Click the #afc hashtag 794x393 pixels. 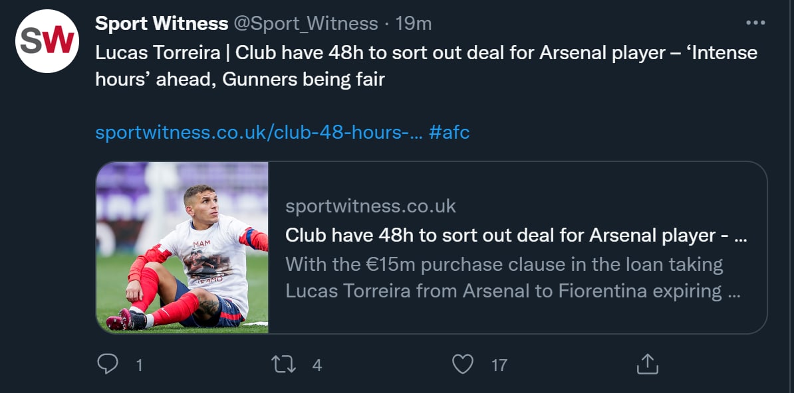pyautogui.click(x=450, y=132)
